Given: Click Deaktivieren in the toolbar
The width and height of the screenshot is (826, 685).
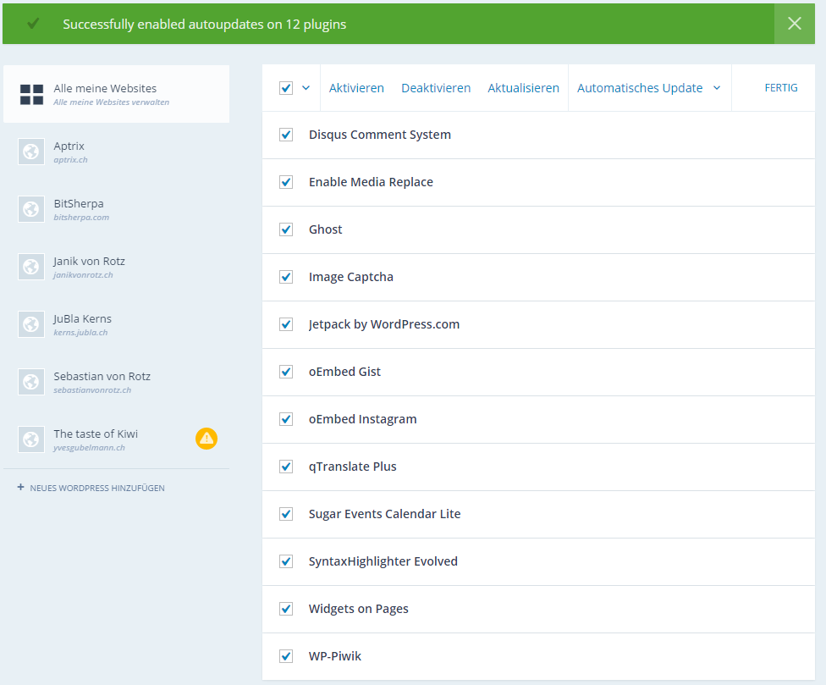Looking at the screenshot, I should click(436, 88).
